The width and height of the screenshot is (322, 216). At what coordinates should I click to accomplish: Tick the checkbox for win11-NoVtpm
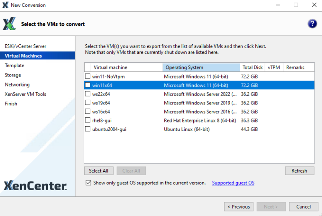(88, 76)
